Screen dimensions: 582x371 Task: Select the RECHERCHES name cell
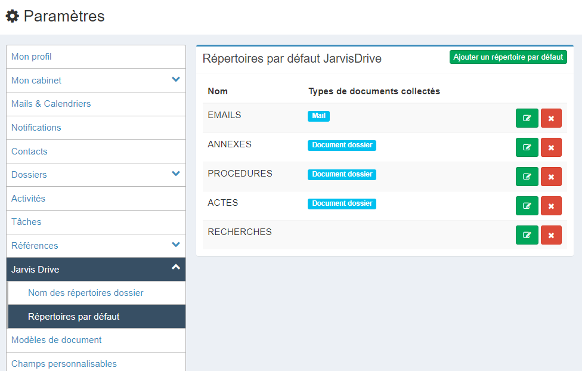click(239, 232)
